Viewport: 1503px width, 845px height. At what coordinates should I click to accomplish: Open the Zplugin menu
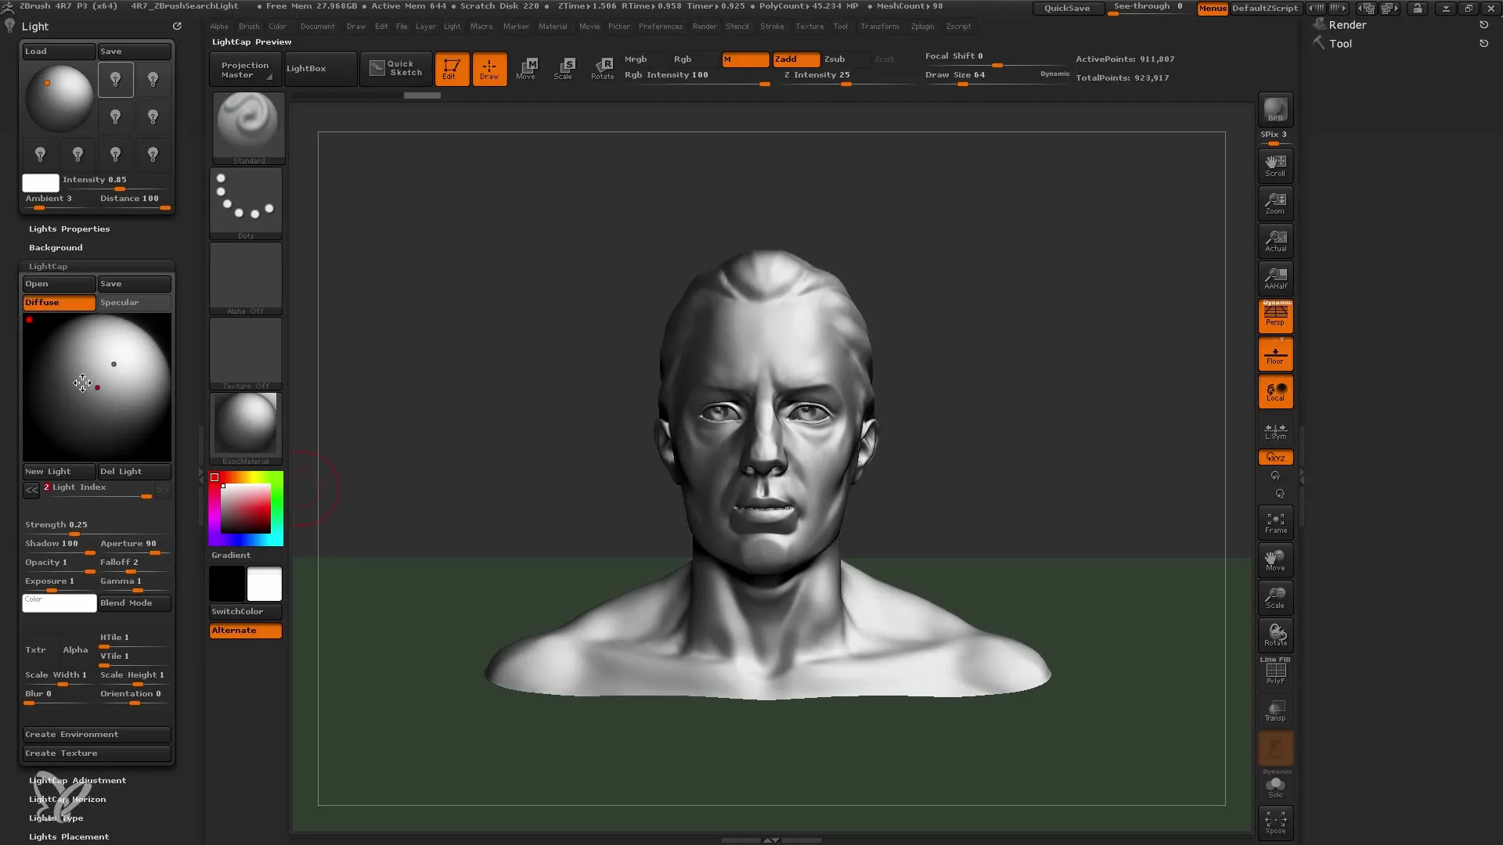pos(922,26)
